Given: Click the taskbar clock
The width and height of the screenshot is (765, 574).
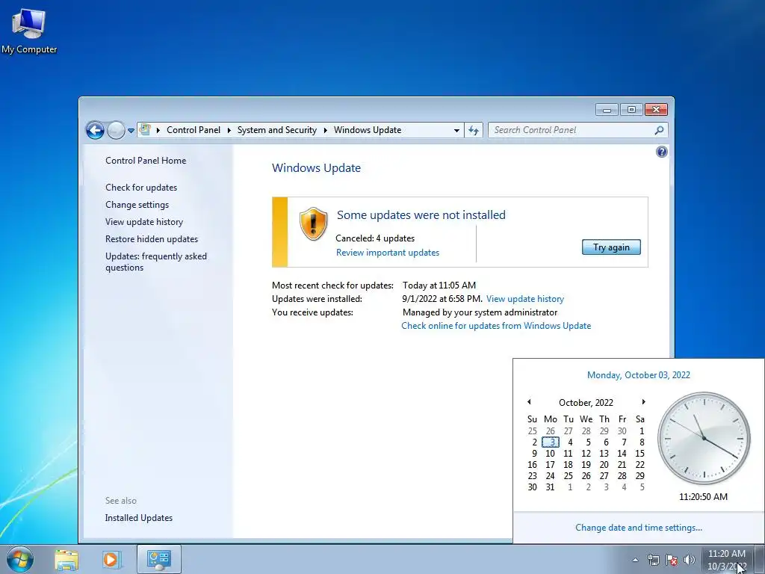Looking at the screenshot, I should click(x=726, y=560).
